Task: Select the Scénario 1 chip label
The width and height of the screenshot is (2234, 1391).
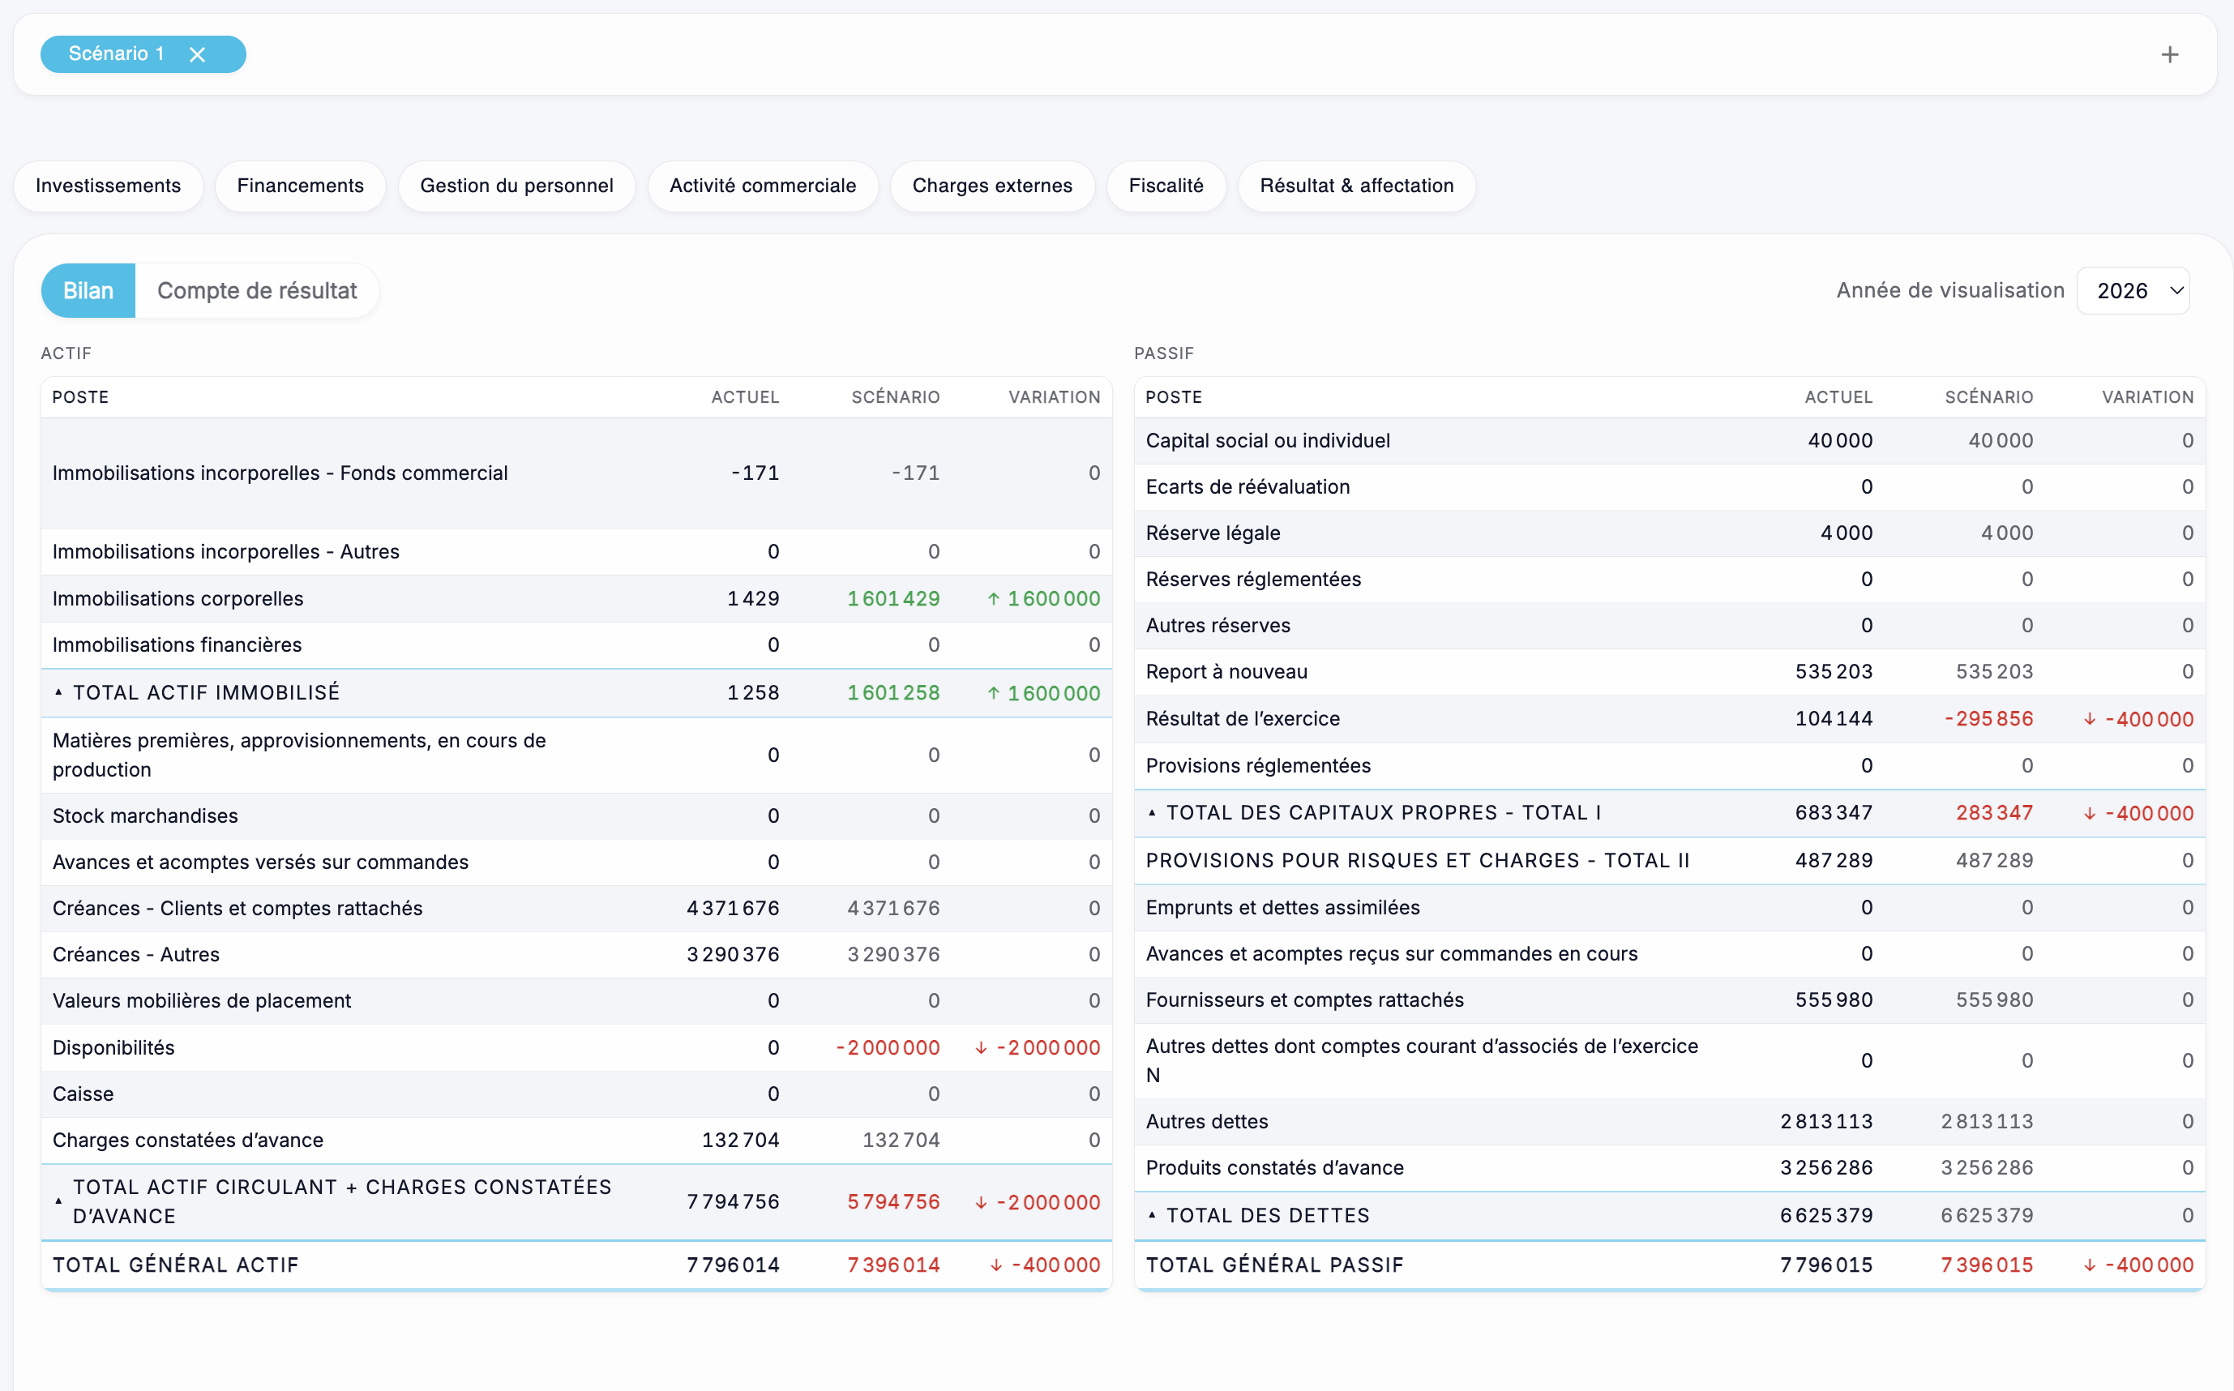Action: click(116, 54)
